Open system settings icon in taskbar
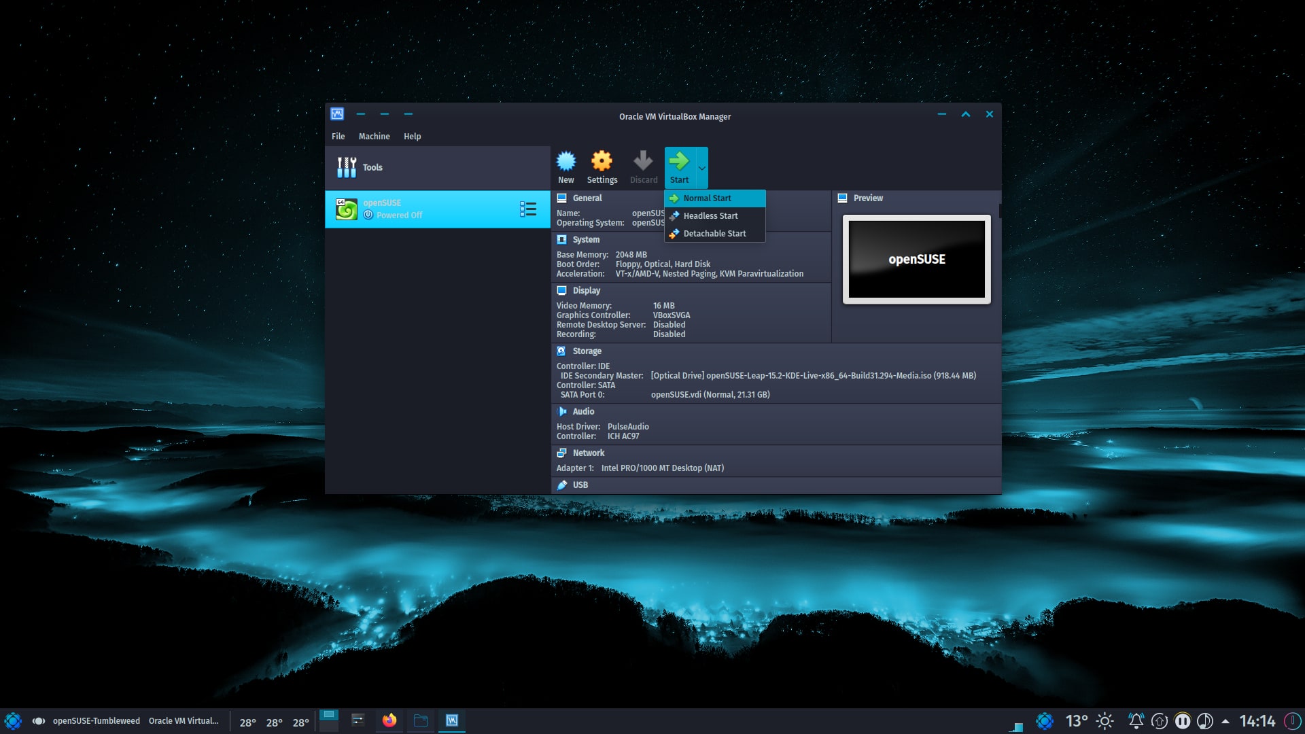The image size is (1305, 734). tap(358, 721)
